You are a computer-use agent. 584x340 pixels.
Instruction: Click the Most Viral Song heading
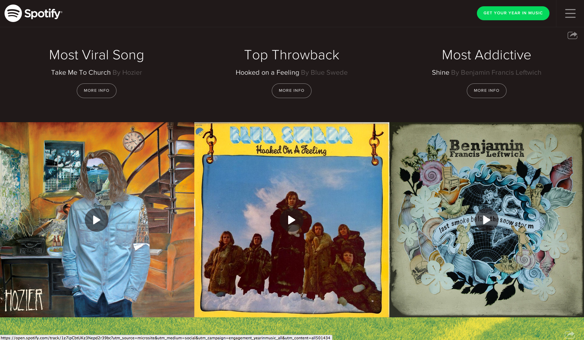(x=97, y=55)
